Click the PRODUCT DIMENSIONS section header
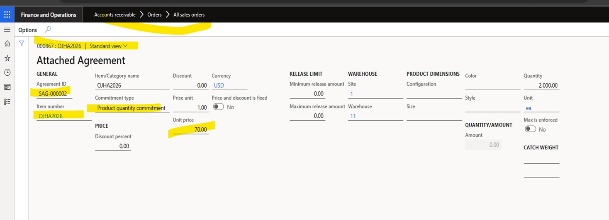 433,74
